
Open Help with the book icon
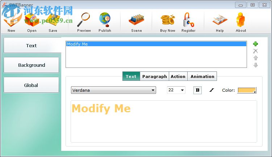(x=219, y=22)
